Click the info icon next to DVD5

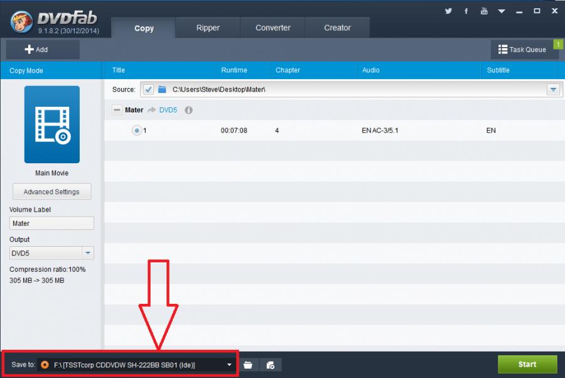pyautogui.click(x=188, y=110)
